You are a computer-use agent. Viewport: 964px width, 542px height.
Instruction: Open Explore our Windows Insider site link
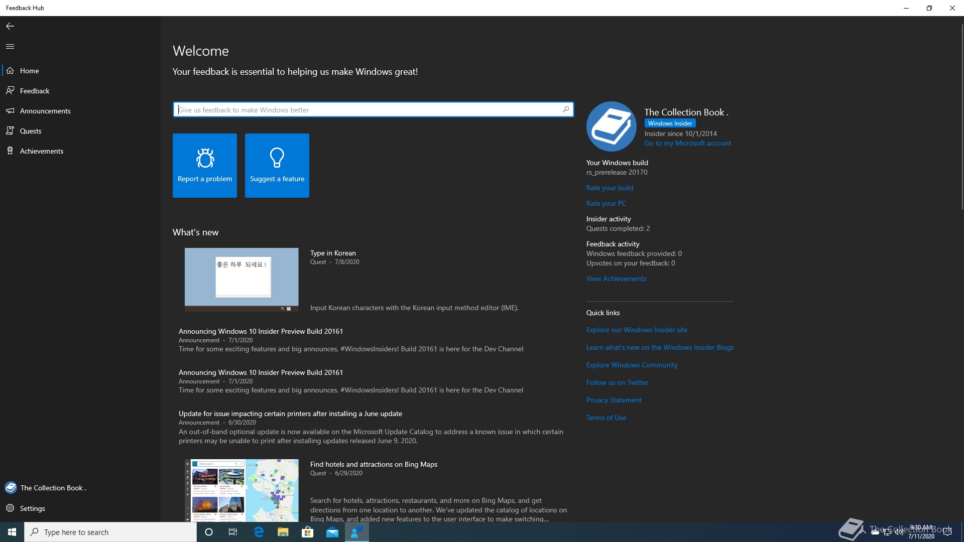[637, 330]
